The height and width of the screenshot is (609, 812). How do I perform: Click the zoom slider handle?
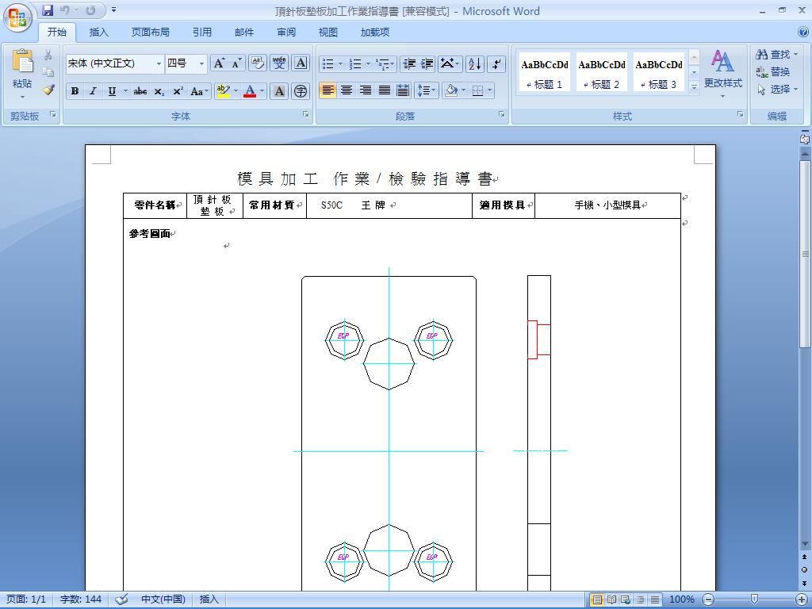tap(754, 599)
